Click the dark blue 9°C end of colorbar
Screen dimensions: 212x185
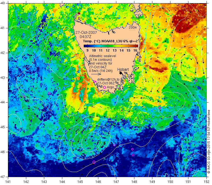point(85,46)
